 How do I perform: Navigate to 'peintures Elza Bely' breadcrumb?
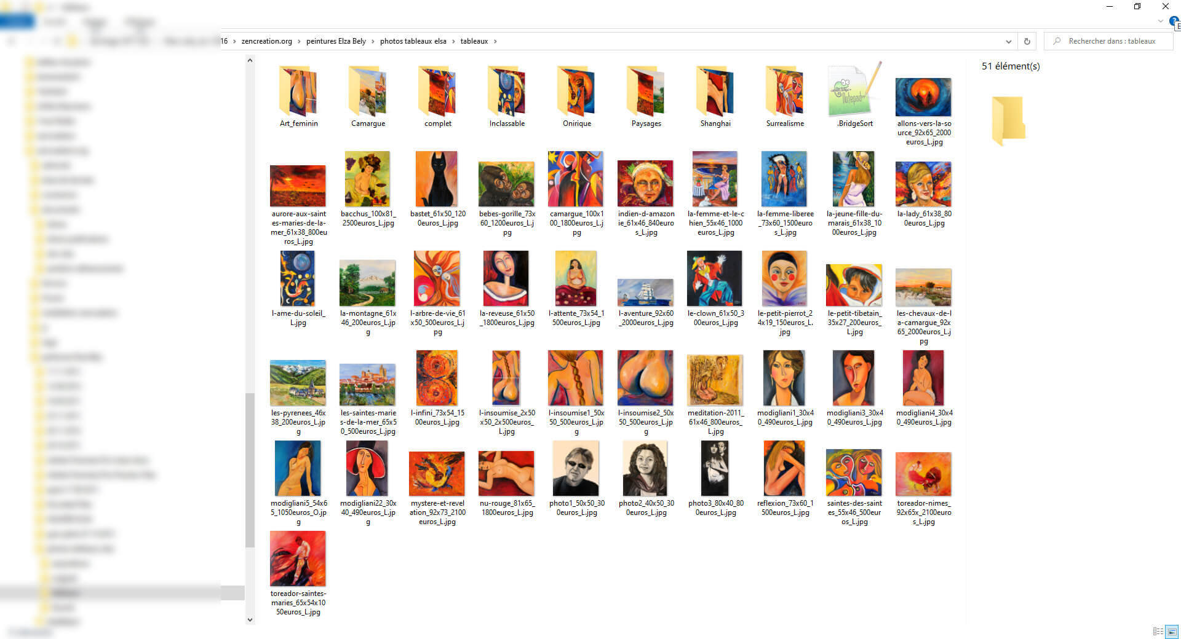pyautogui.click(x=336, y=41)
